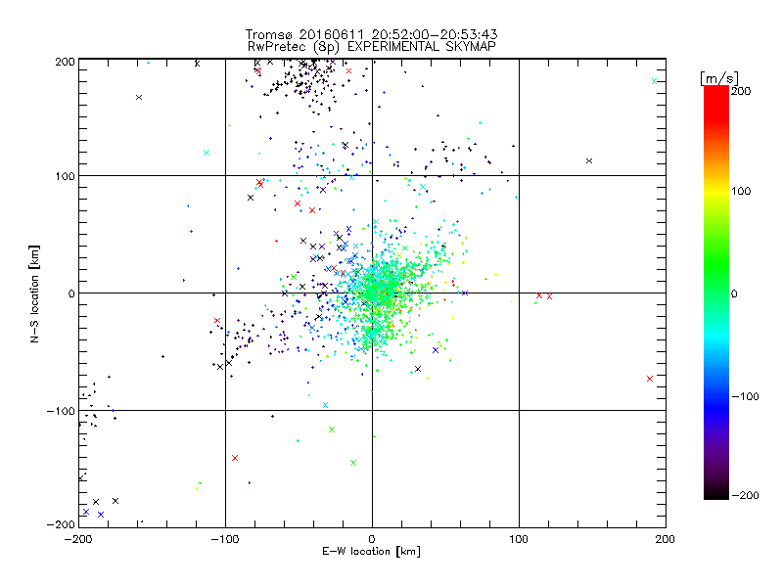The width and height of the screenshot is (783, 587).
Task: Click the lone red X marker near the right edge of the plot
Action: tap(650, 379)
